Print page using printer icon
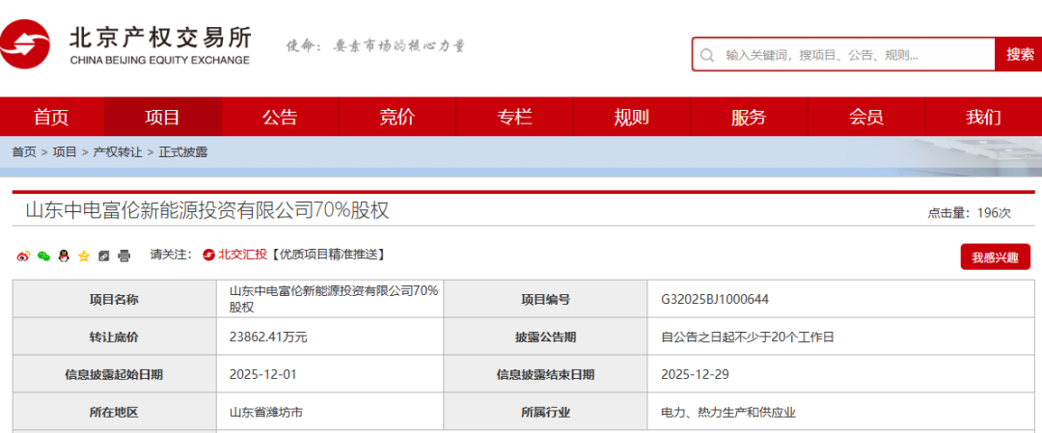Screen dimensions: 1042x433 pos(123,256)
